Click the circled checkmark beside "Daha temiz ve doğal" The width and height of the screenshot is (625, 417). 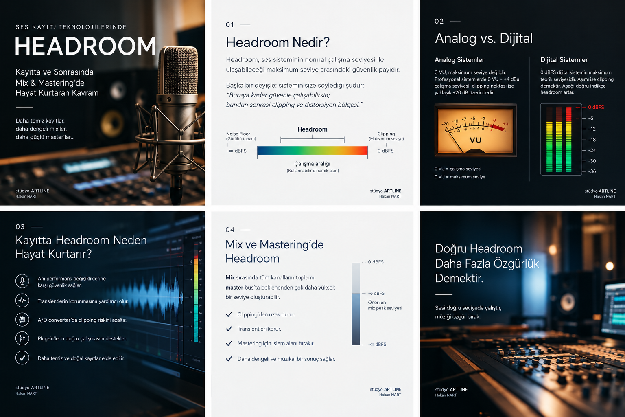tap(22, 358)
